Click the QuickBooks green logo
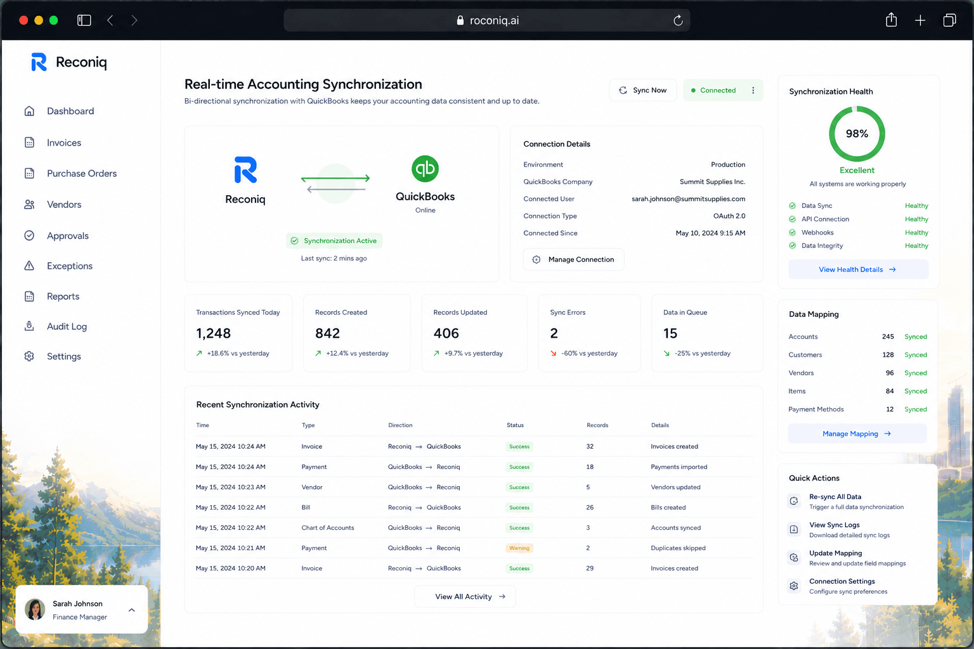Image resolution: width=974 pixels, height=649 pixels. (425, 169)
